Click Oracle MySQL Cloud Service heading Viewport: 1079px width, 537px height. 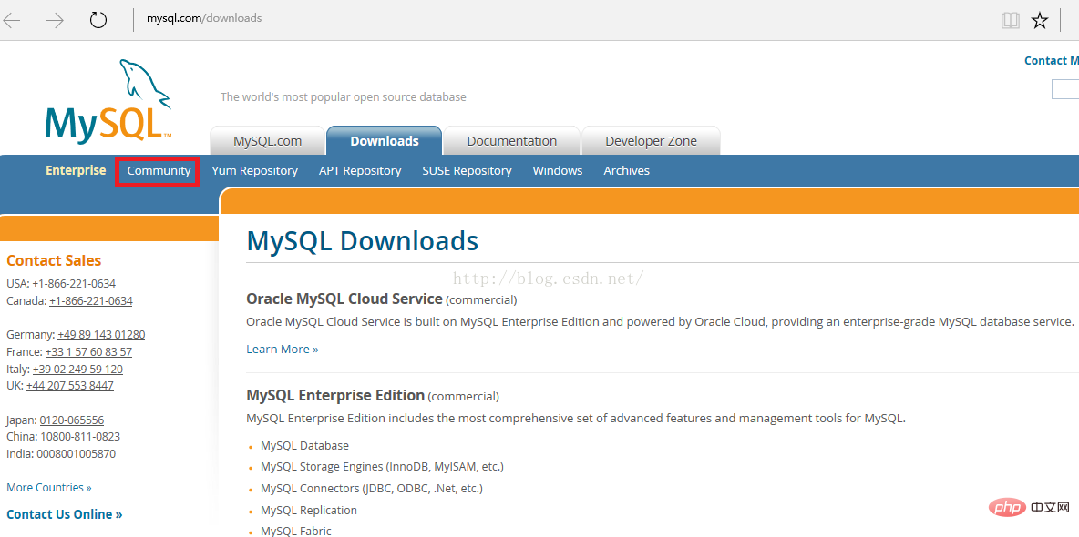pos(344,299)
